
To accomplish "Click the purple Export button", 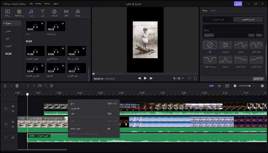I will point(238,4).
